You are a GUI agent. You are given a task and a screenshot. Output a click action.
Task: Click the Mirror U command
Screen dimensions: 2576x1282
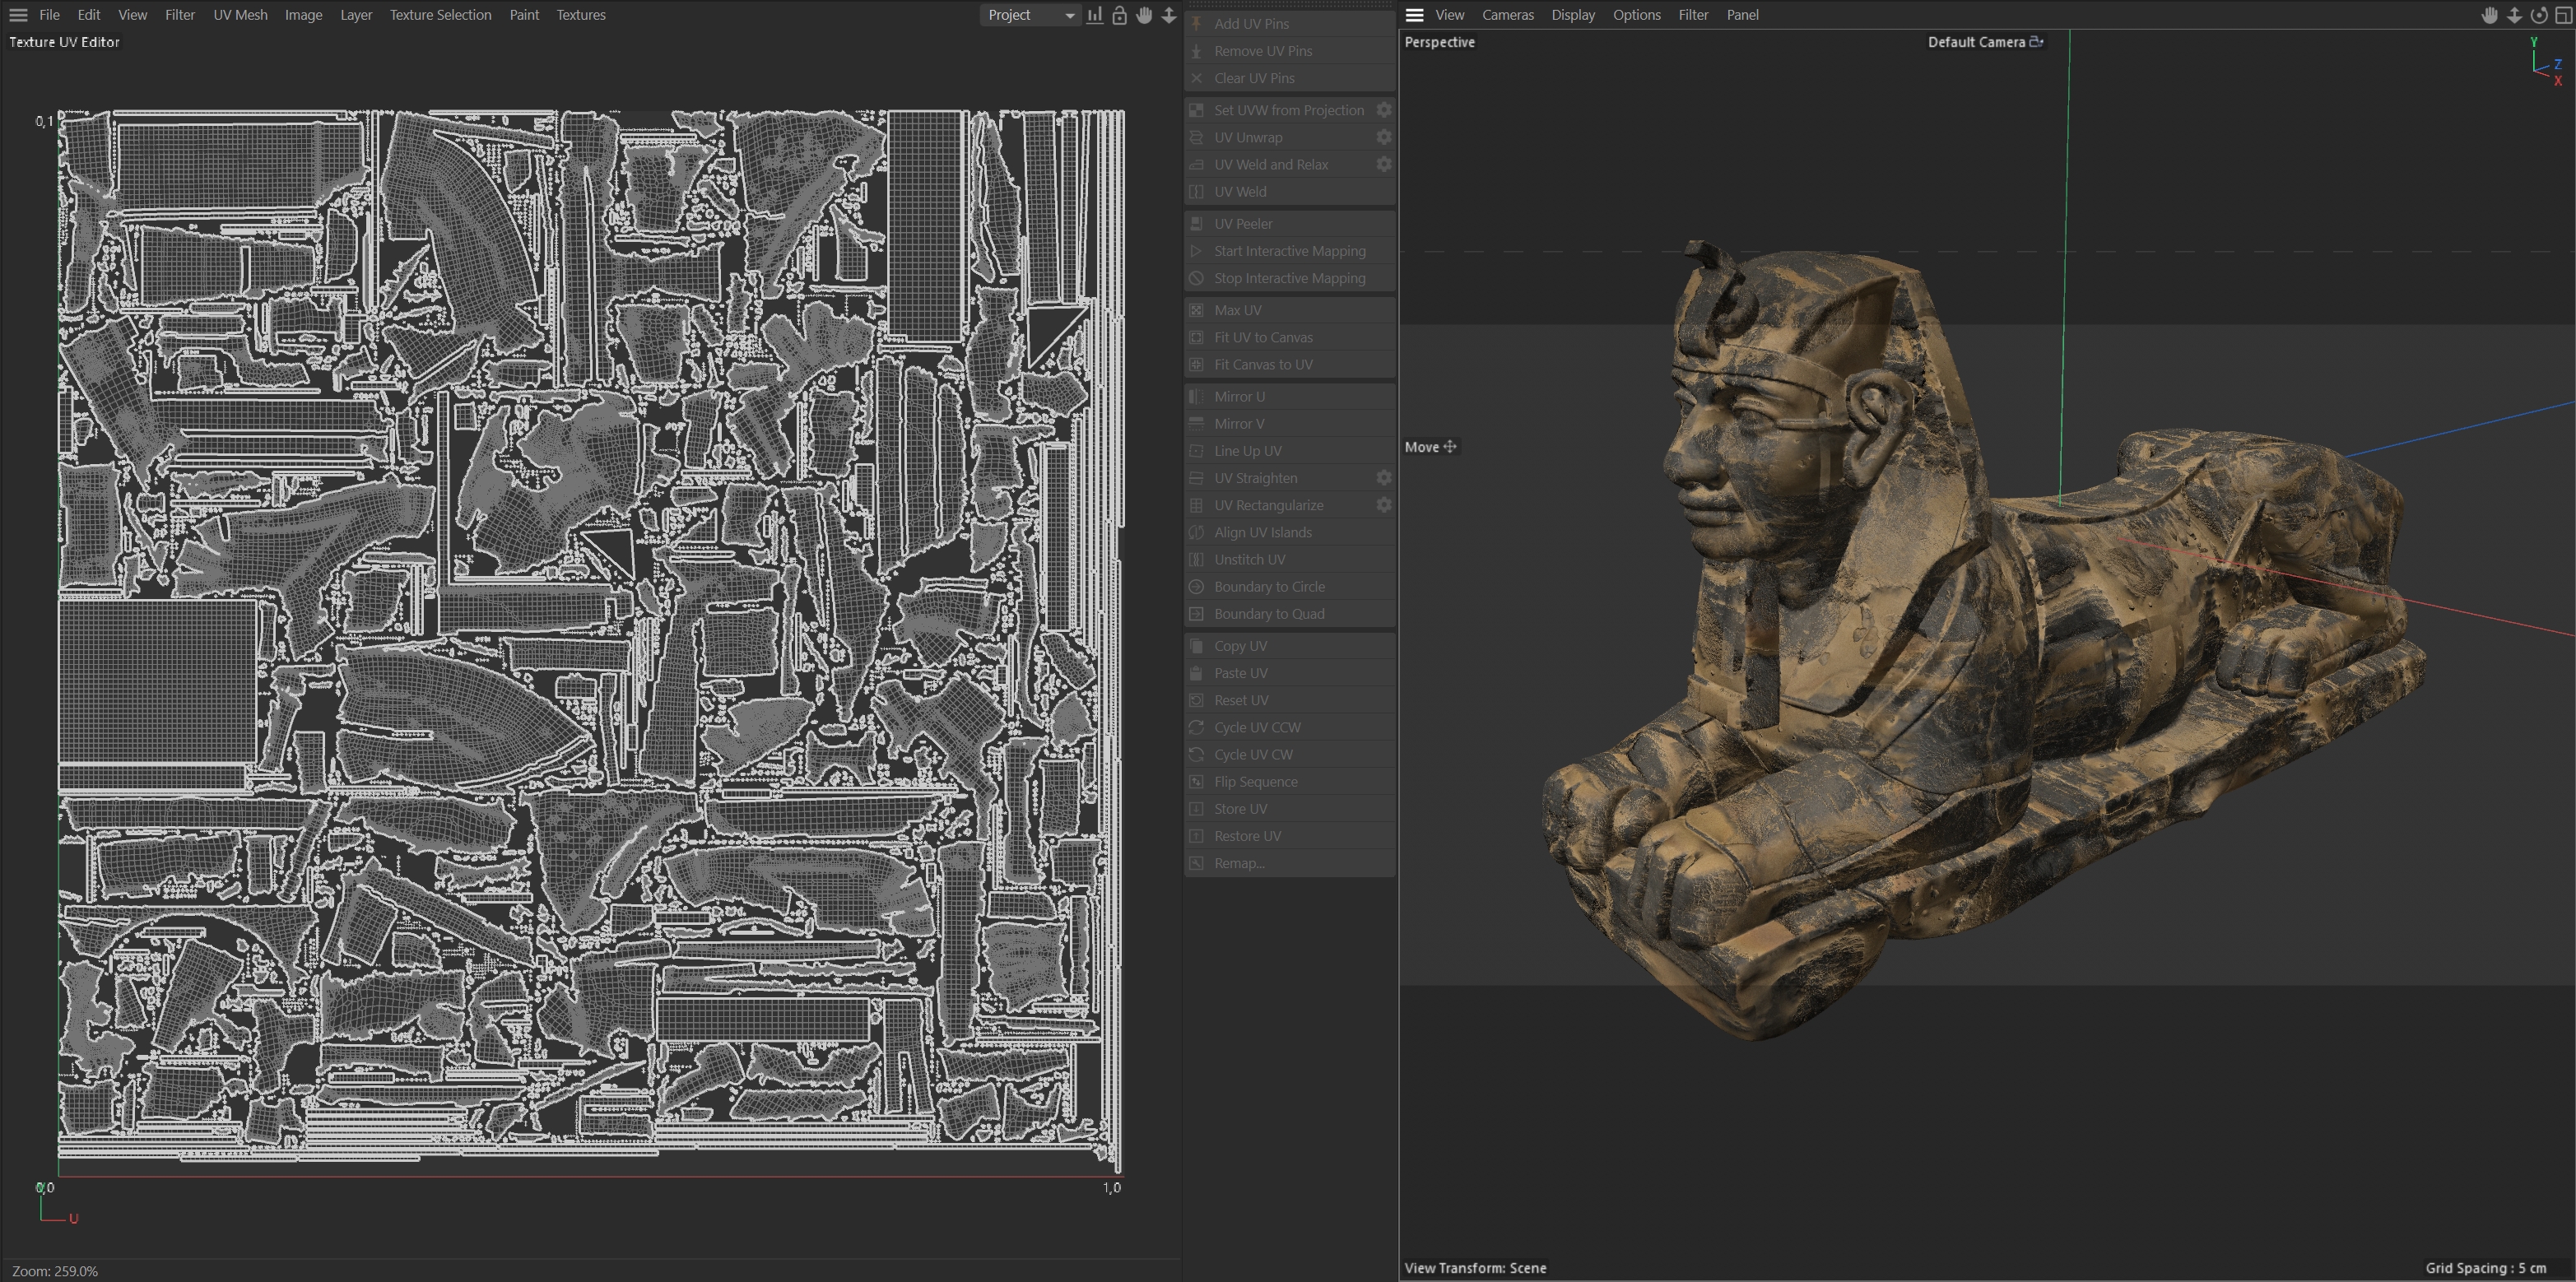click(1239, 397)
